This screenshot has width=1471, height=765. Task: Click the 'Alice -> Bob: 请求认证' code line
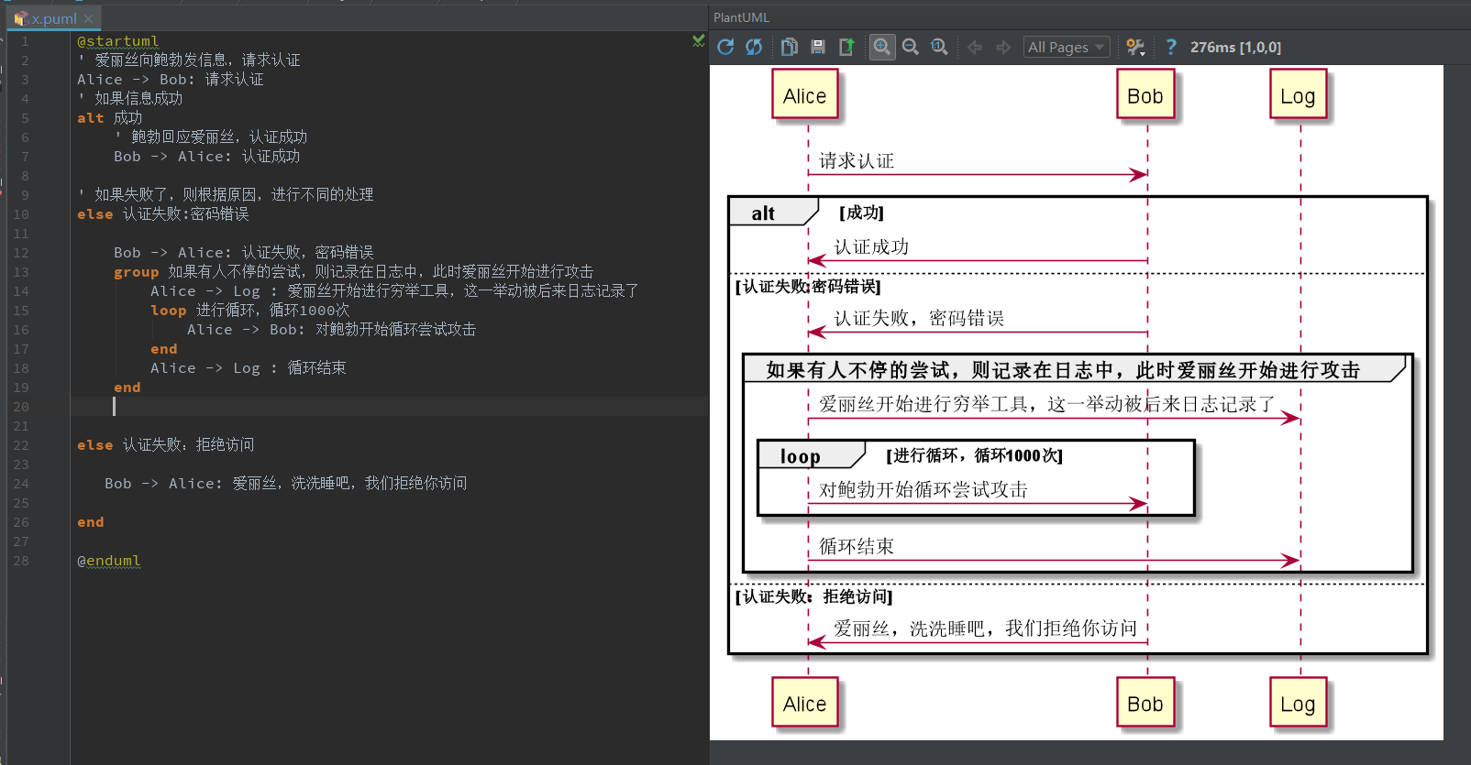point(171,80)
